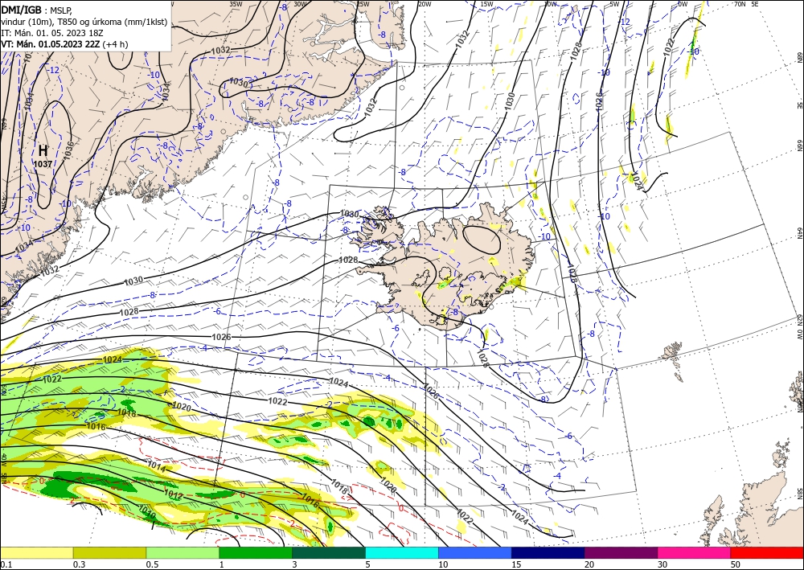Click the '0.5' legend scale value
The image size is (804, 570).
pos(152,564)
